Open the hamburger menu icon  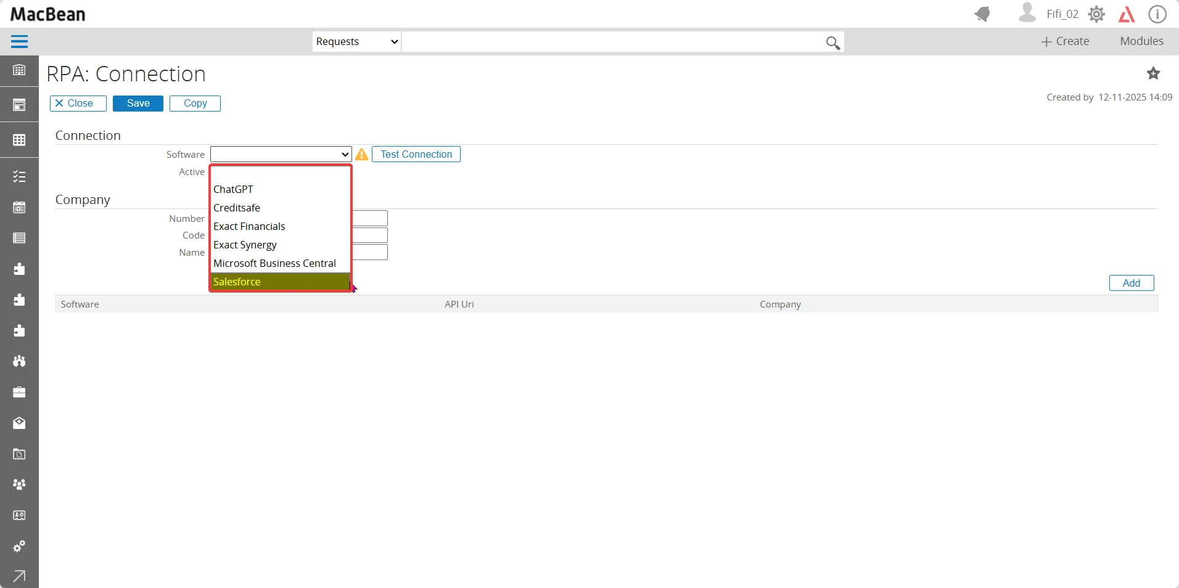19,41
